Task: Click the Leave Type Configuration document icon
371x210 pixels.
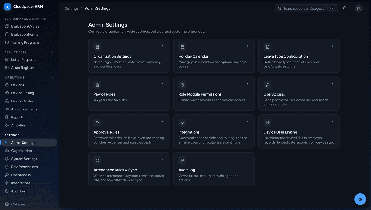Action: coord(267,47)
